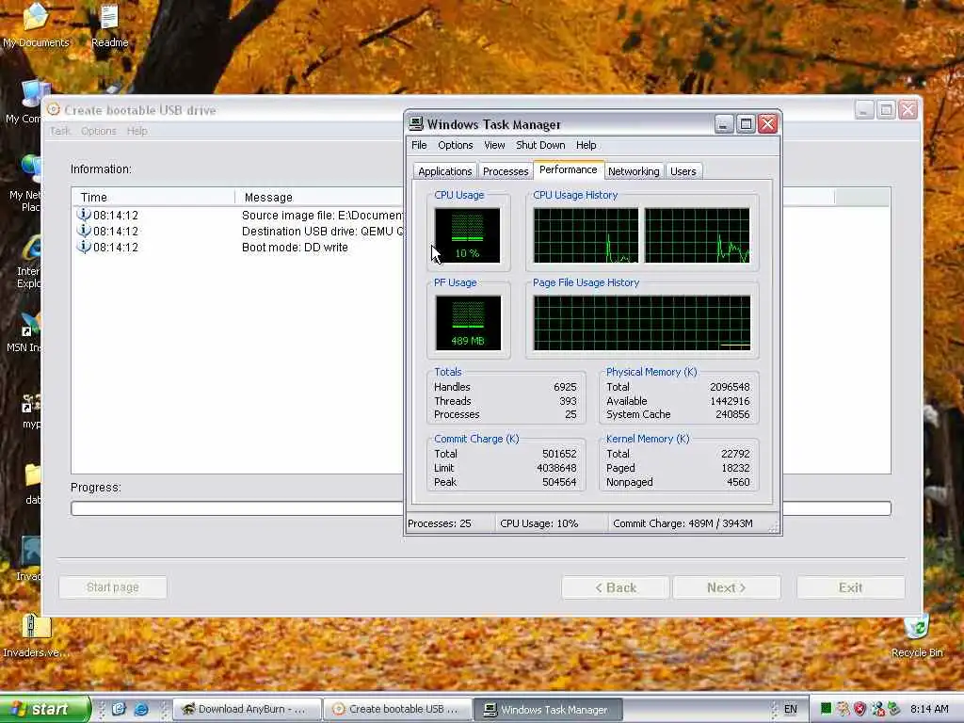Click Physical Memory Available value 1442916
The width and height of the screenshot is (964, 723).
[730, 401]
